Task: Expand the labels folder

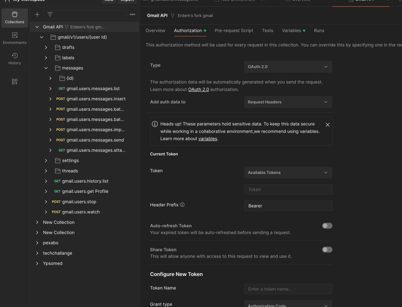Action: click(x=46, y=58)
